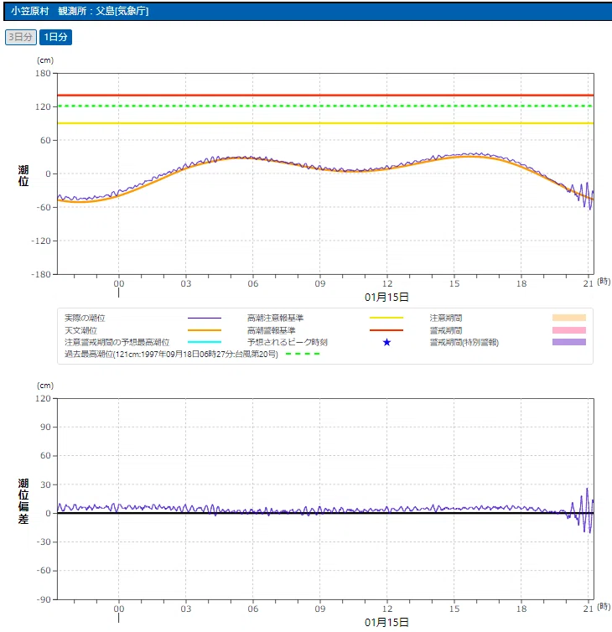The image size is (612, 632).
Task: Click the 天文潮位 legend label
Action: point(80,330)
